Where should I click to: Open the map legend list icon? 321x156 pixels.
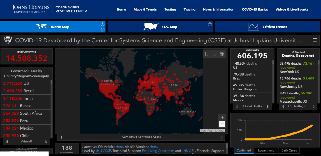[214, 54]
